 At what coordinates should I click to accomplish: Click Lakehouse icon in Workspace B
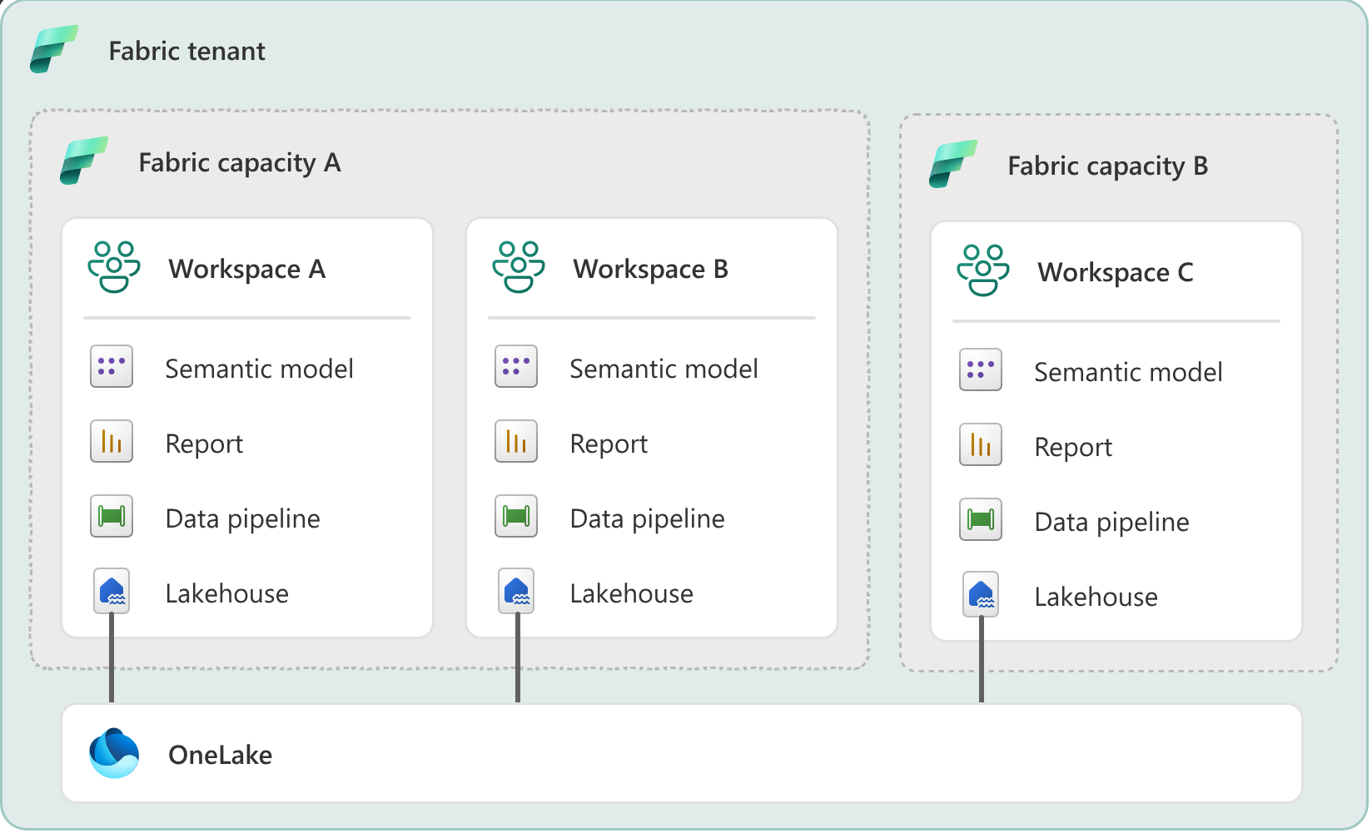[516, 592]
